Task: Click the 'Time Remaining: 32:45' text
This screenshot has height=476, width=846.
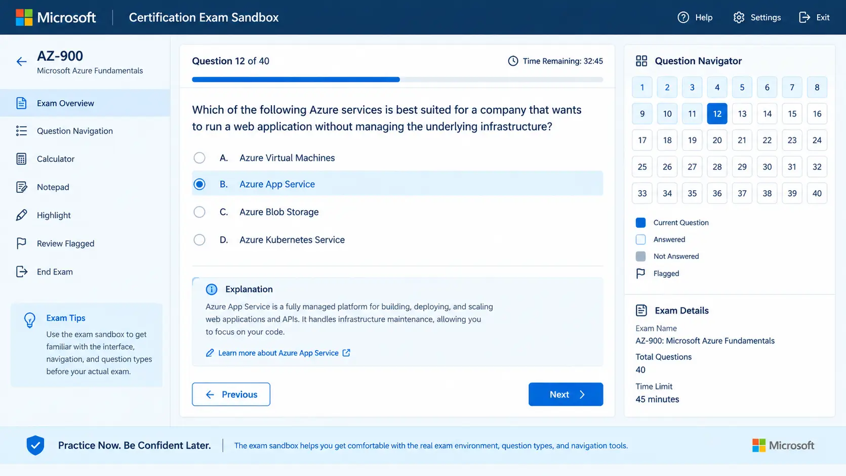Action: (562, 61)
